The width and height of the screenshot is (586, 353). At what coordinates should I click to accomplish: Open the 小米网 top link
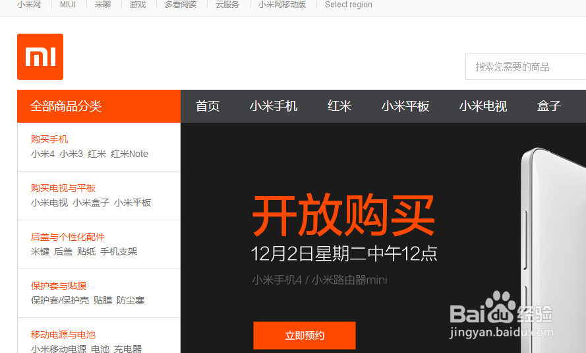pos(29,5)
